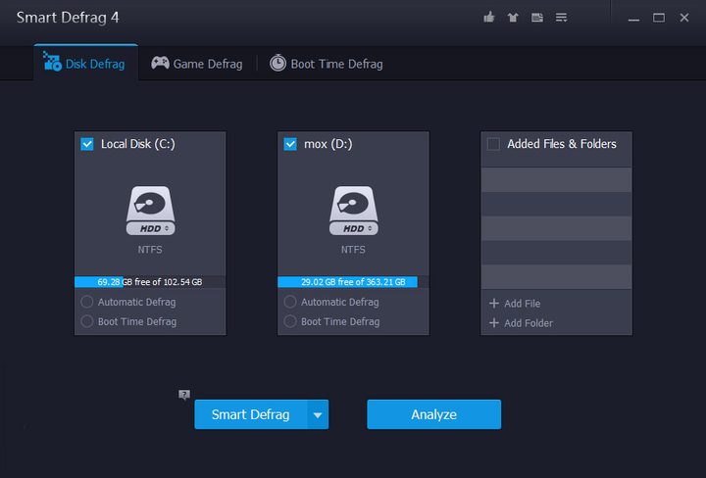The height and width of the screenshot is (478, 706).
Task: Click the Add File link
Action: tap(523, 304)
